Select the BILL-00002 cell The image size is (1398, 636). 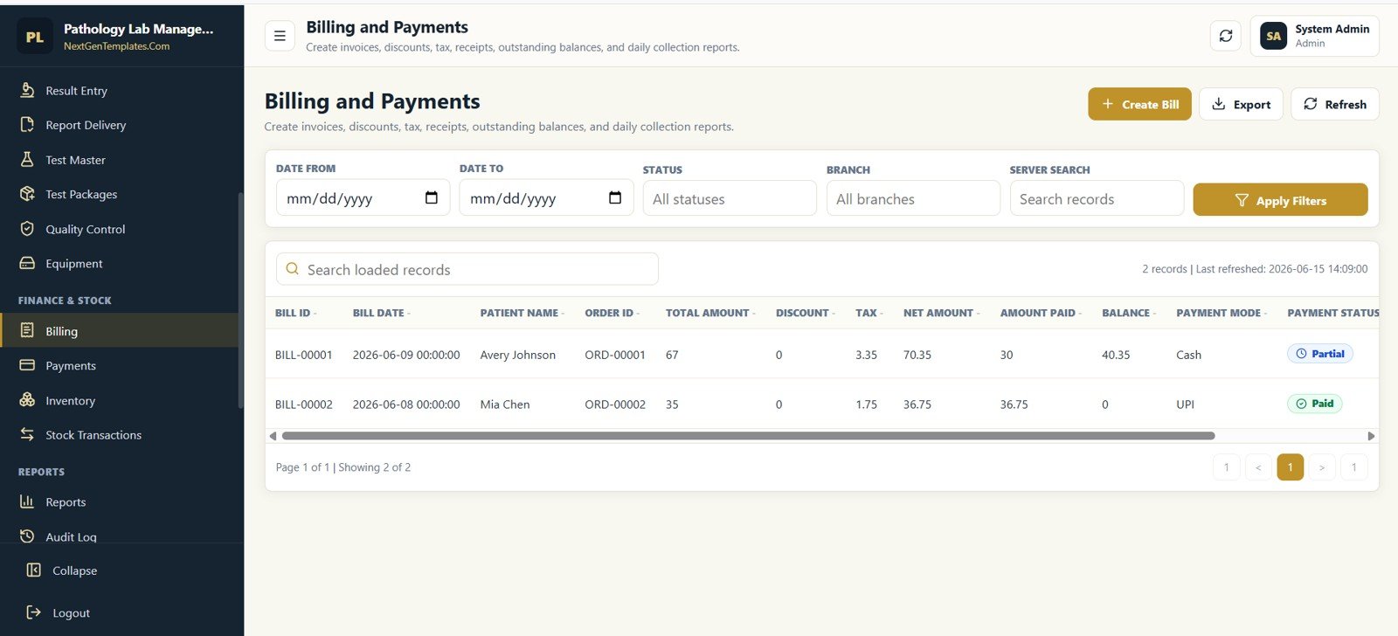tap(304, 404)
